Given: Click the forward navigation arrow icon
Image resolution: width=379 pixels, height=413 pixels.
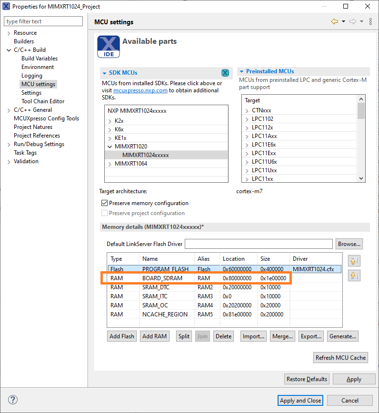Looking at the screenshot, I should coord(353,21).
